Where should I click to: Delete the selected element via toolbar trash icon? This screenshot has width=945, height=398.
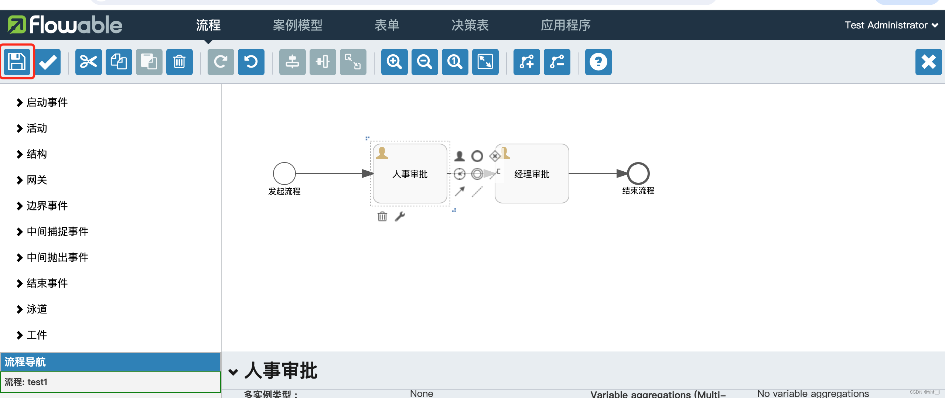179,62
